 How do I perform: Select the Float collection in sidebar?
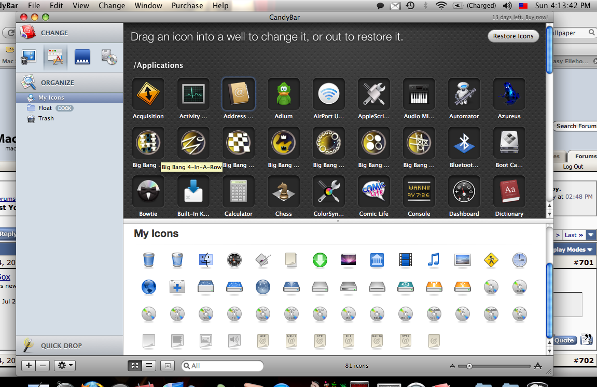(x=70, y=108)
